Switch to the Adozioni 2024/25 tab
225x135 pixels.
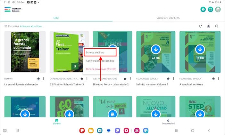pos(169,18)
